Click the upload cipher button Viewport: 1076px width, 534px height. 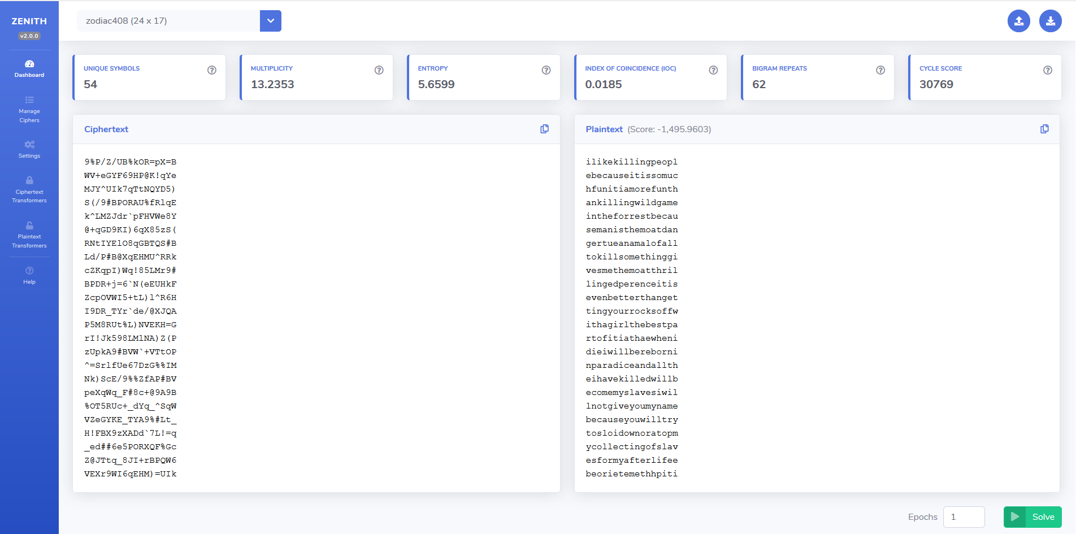[x=1019, y=21]
